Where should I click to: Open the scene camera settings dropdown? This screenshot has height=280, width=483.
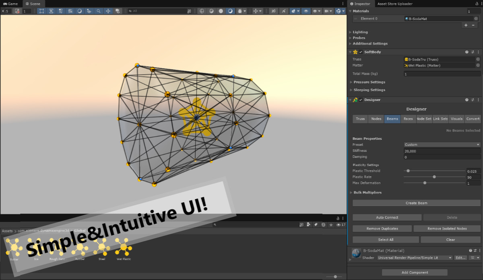pyautogui.click(x=328, y=11)
